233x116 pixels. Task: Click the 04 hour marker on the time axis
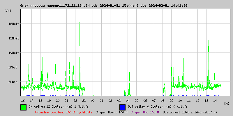pyautogui.click(x=128, y=100)
